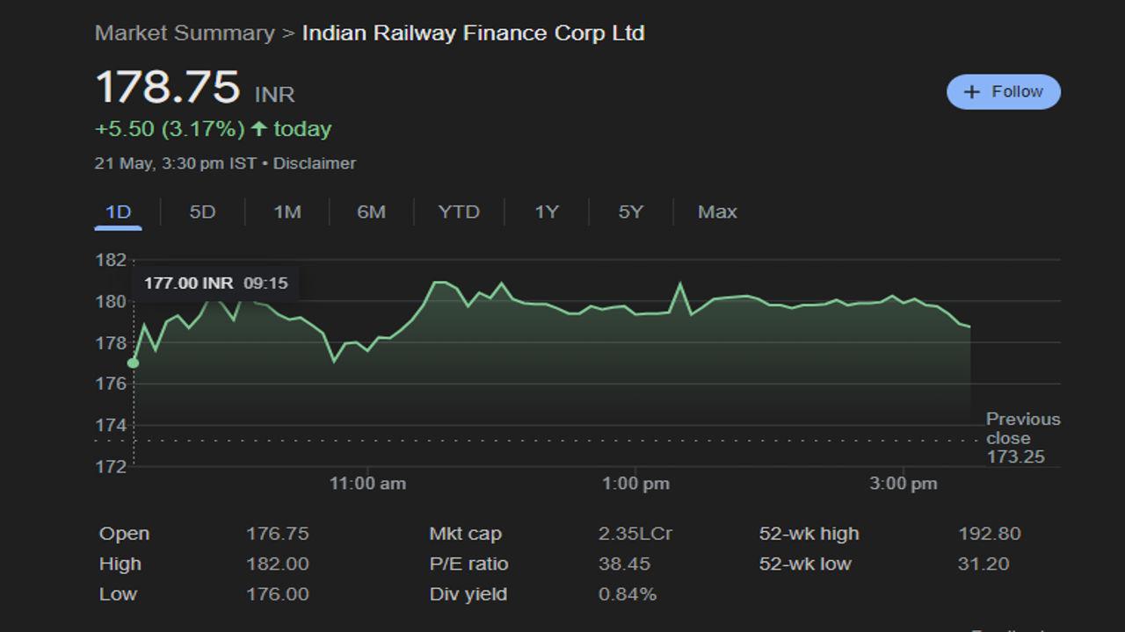Click the Previous close 173.25 label
Screen dimensions: 1125x632
click(x=1023, y=438)
